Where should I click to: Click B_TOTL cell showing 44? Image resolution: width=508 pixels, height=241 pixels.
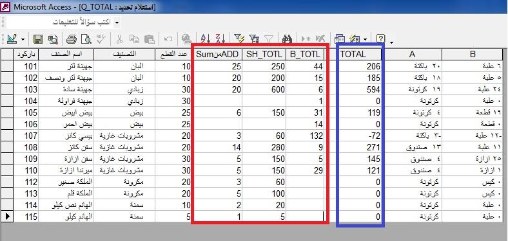click(305, 66)
